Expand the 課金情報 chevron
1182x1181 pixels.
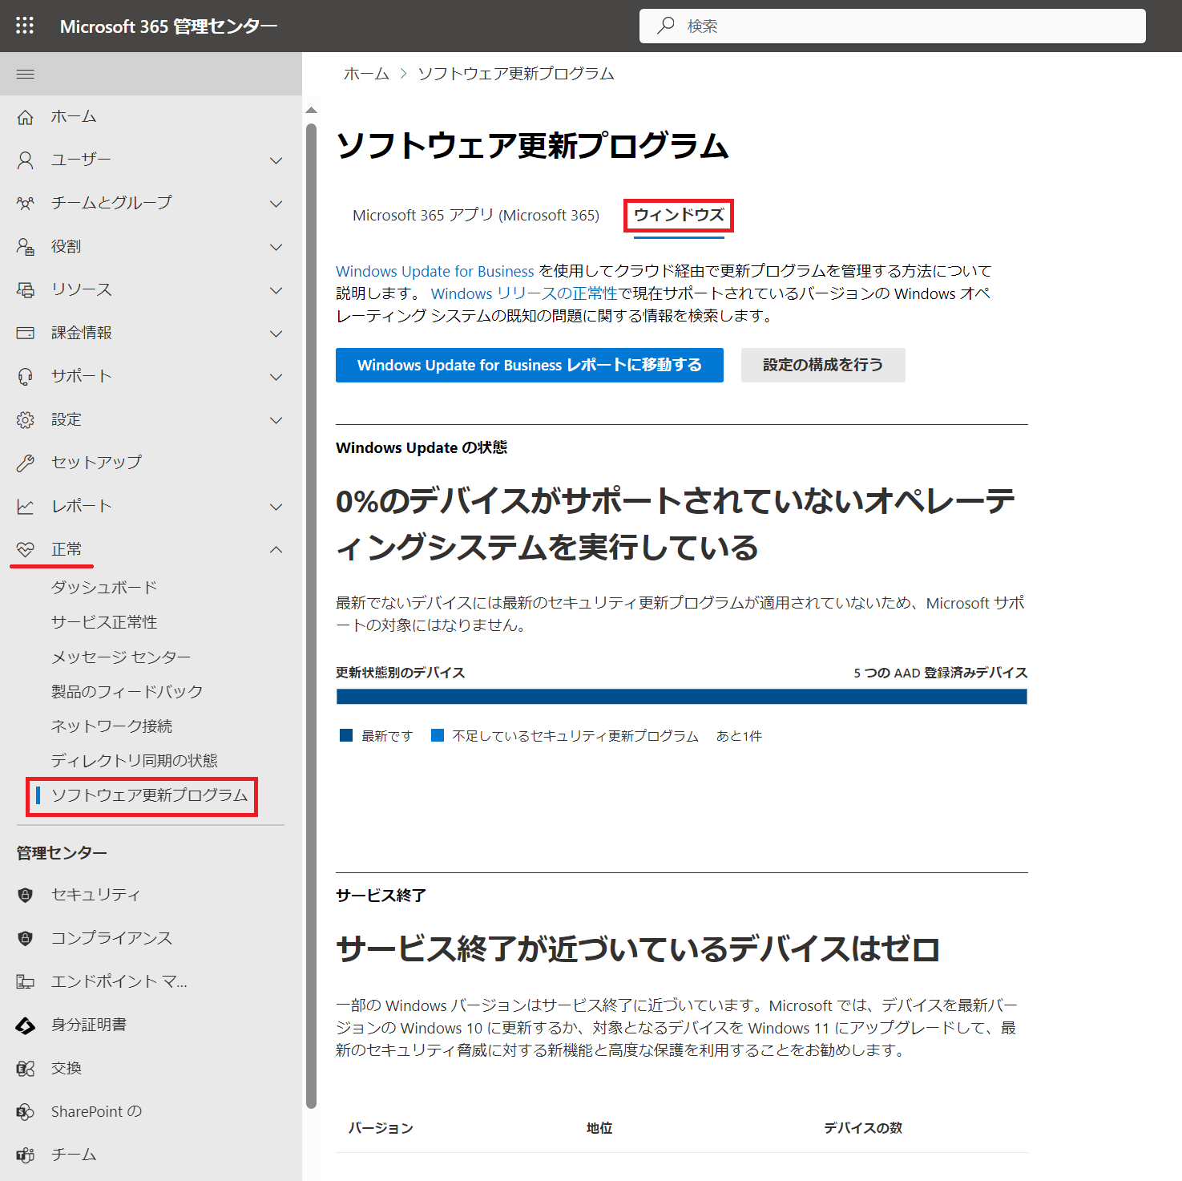click(276, 334)
